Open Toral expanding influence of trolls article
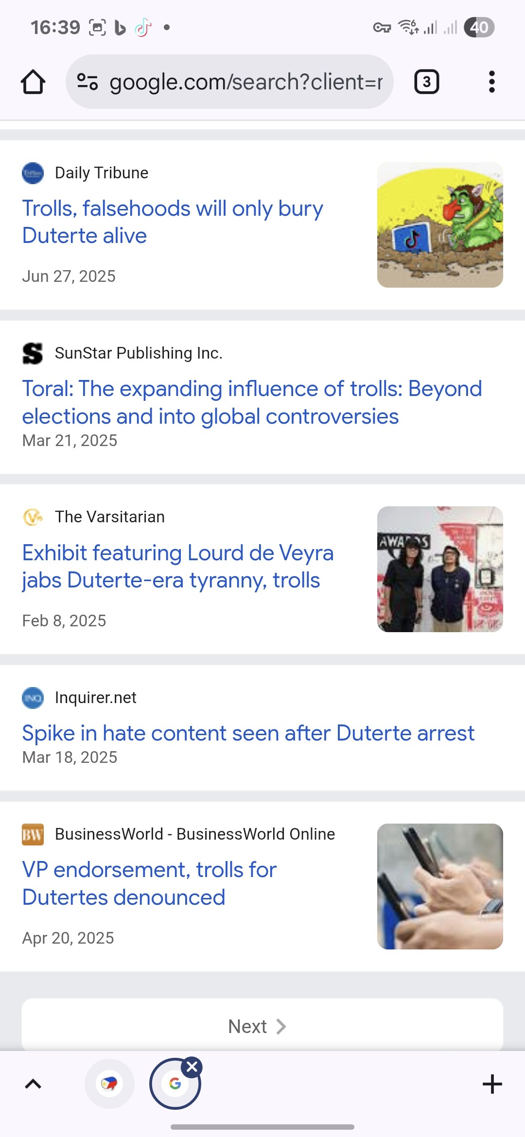The image size is (525, 1137). [252, 402]
